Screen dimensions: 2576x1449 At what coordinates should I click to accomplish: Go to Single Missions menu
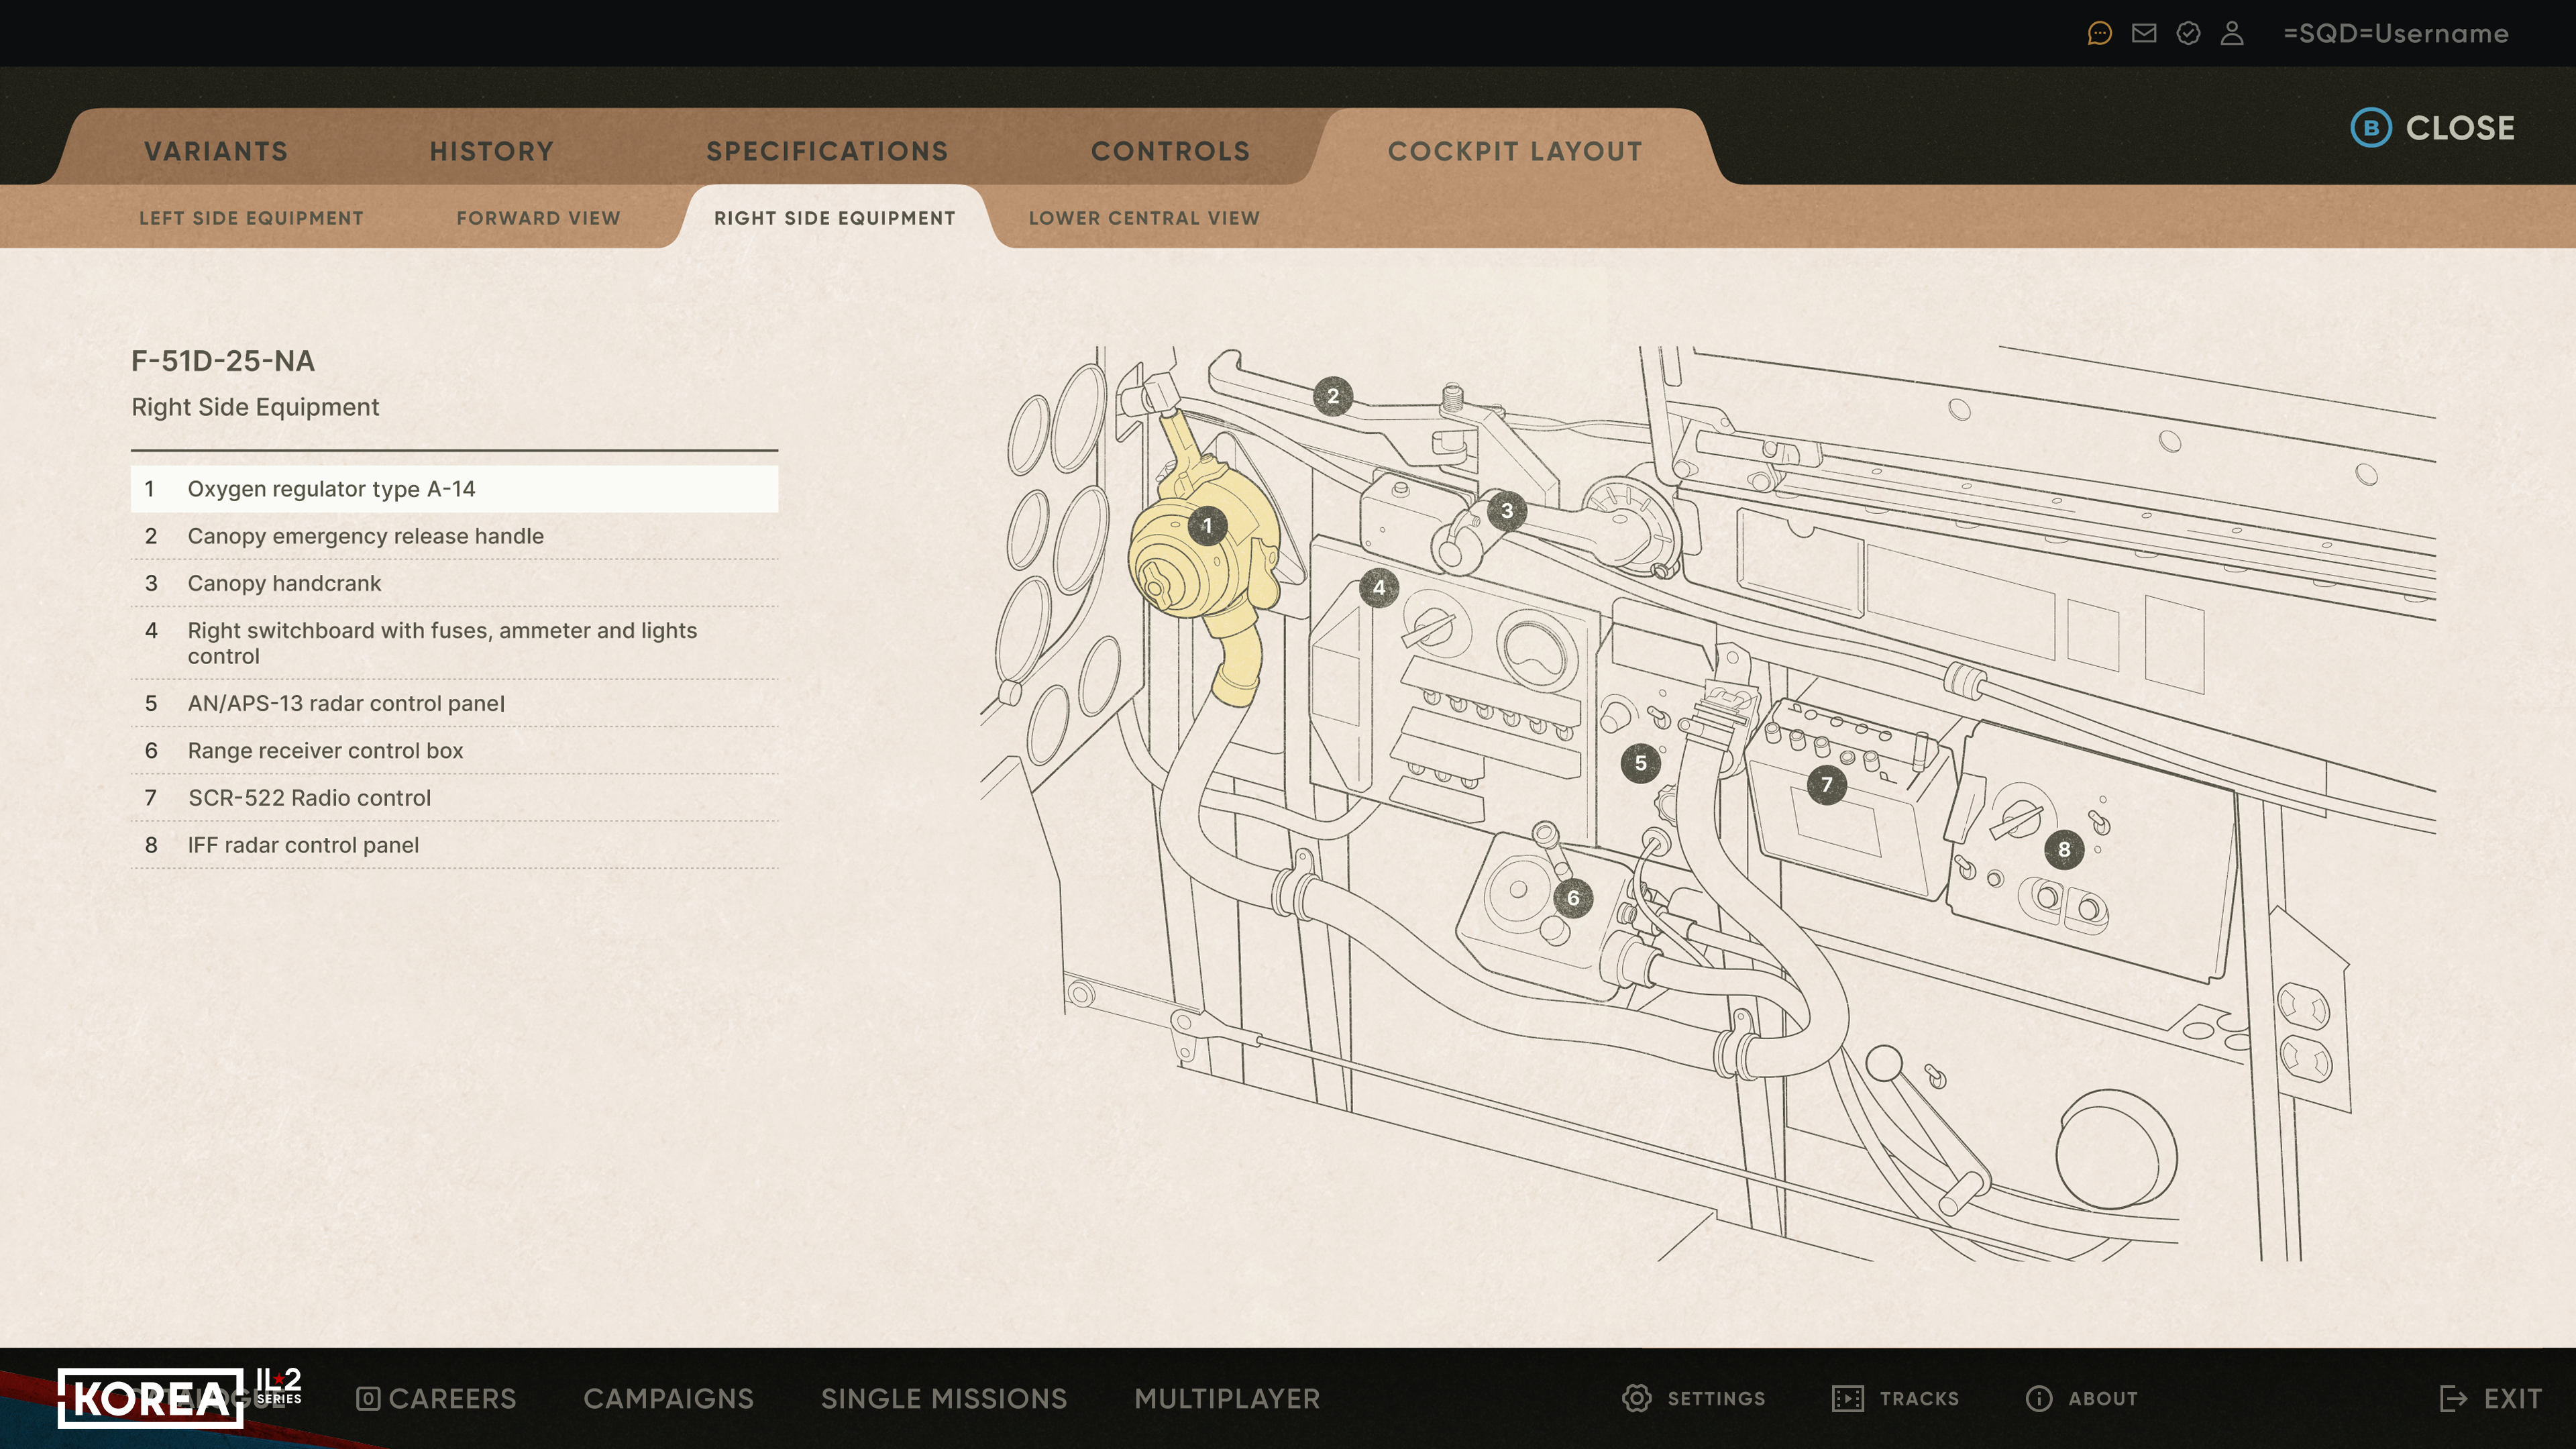click(943, 1398)
